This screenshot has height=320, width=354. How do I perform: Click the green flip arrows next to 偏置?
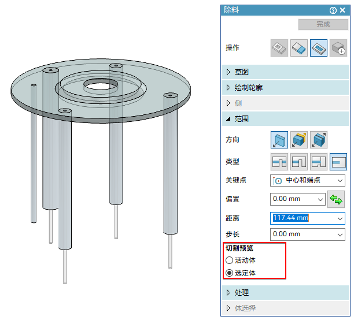coord(336,199)
